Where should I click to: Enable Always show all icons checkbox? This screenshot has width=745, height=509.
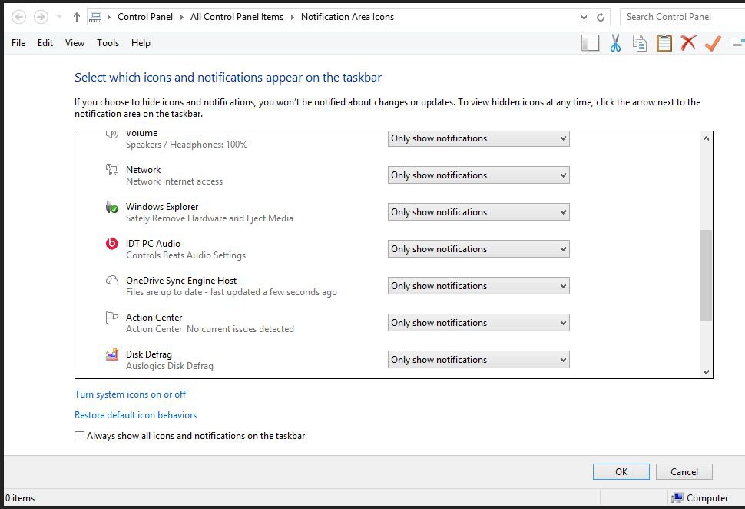[79, 436]
